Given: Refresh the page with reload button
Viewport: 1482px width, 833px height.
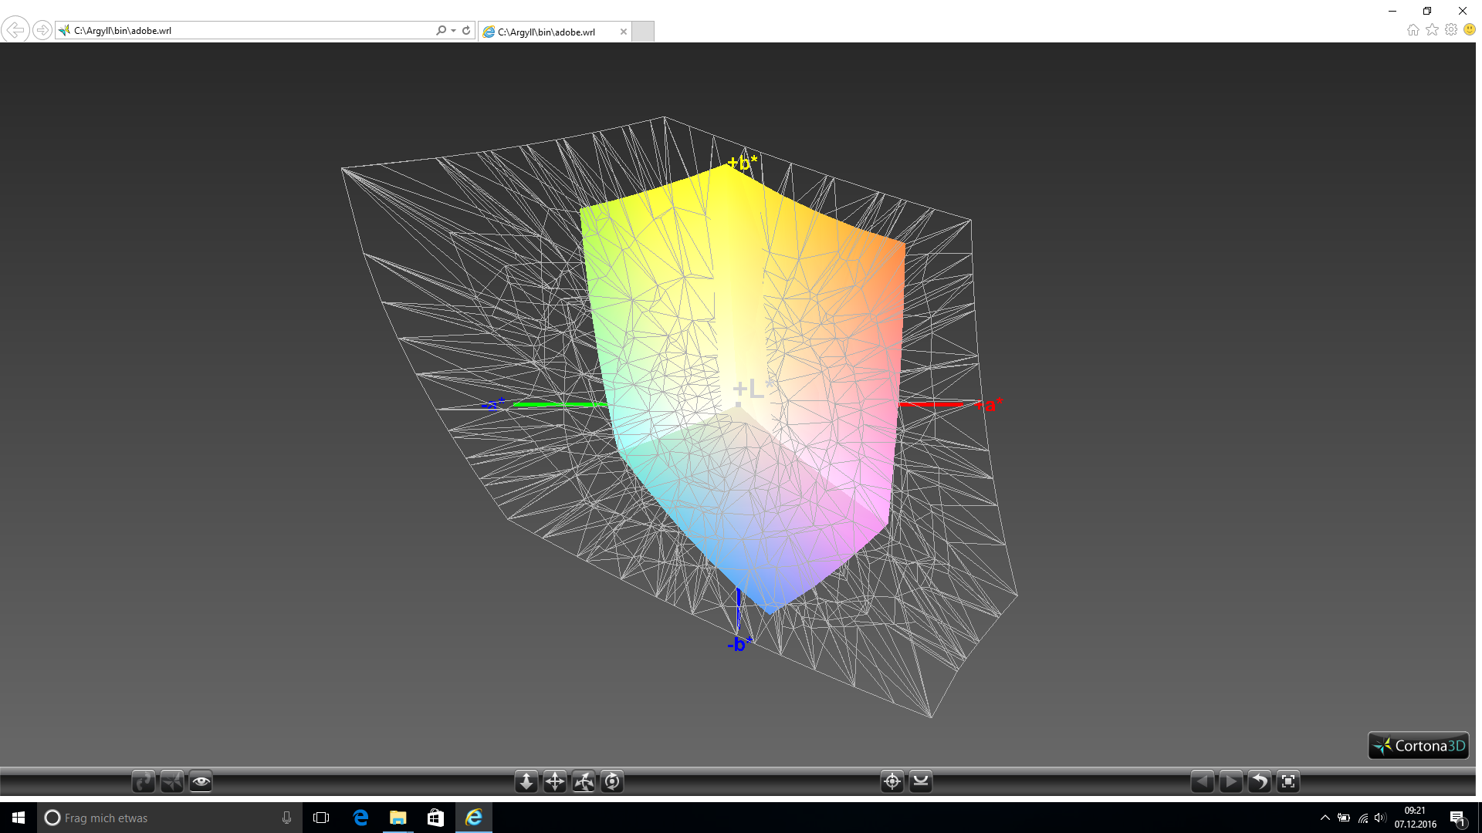Looking at the screenshot, I should coord(466,31).
